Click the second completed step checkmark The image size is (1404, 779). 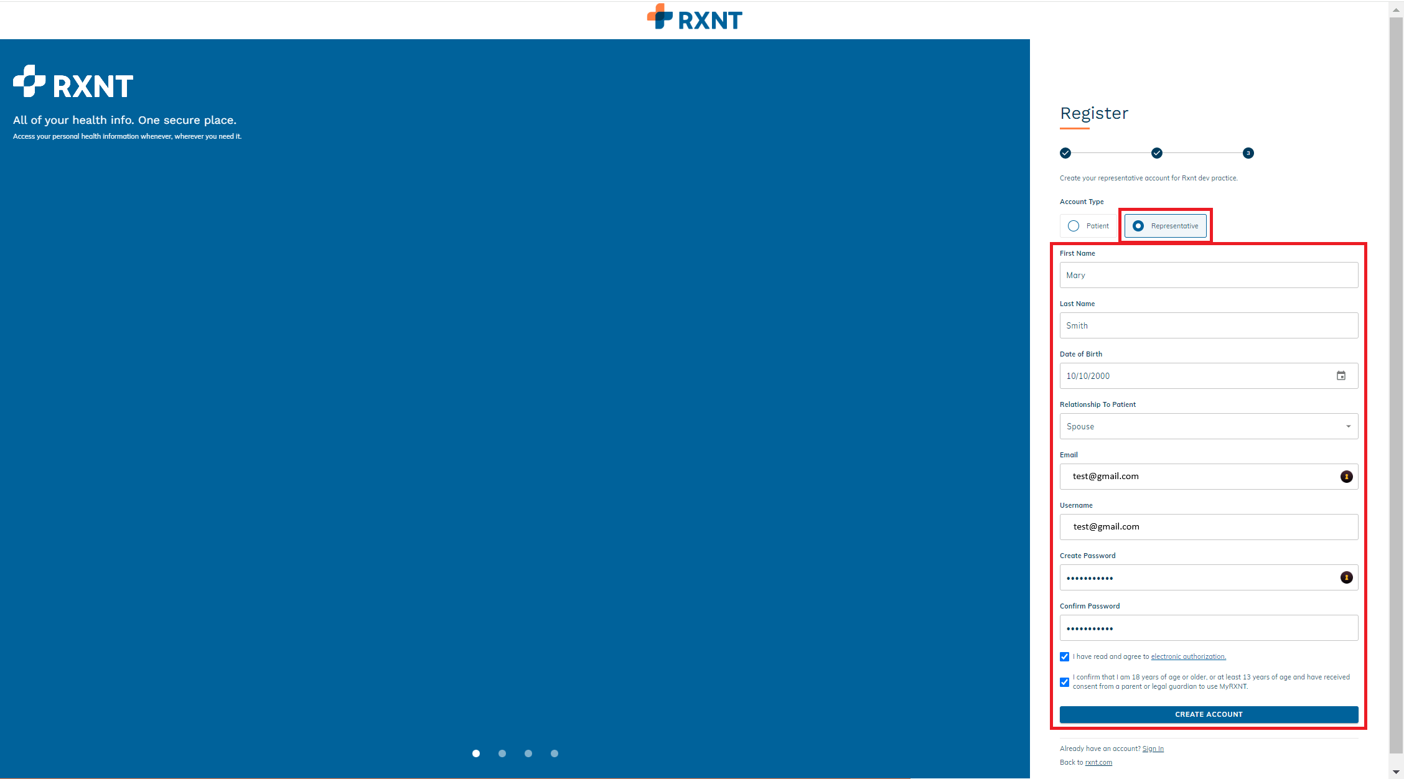click(x=1157, y=153)
